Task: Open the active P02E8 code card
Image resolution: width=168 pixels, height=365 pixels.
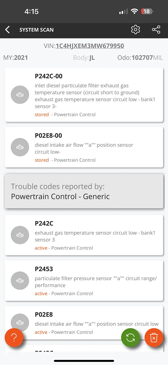Action: point(84,323)
